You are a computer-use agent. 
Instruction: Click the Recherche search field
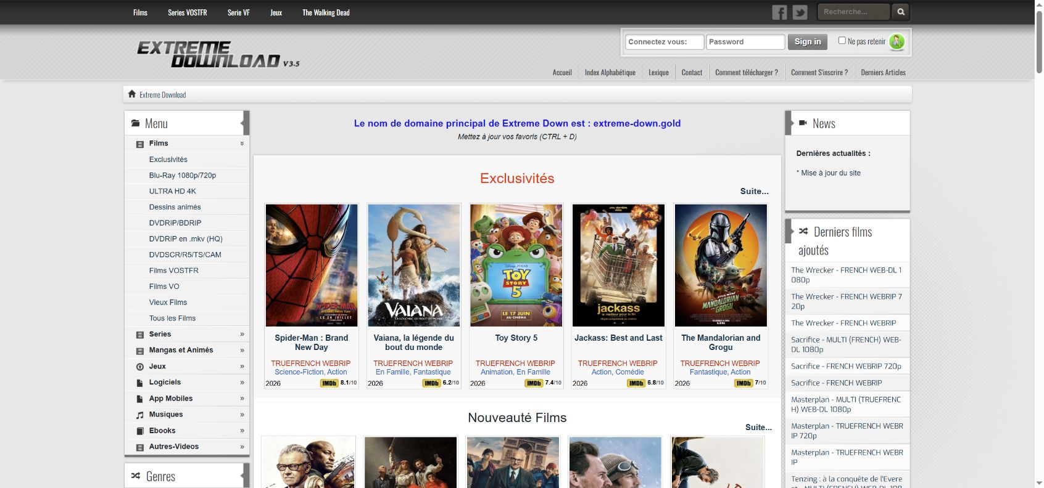[x=855, y=12]
